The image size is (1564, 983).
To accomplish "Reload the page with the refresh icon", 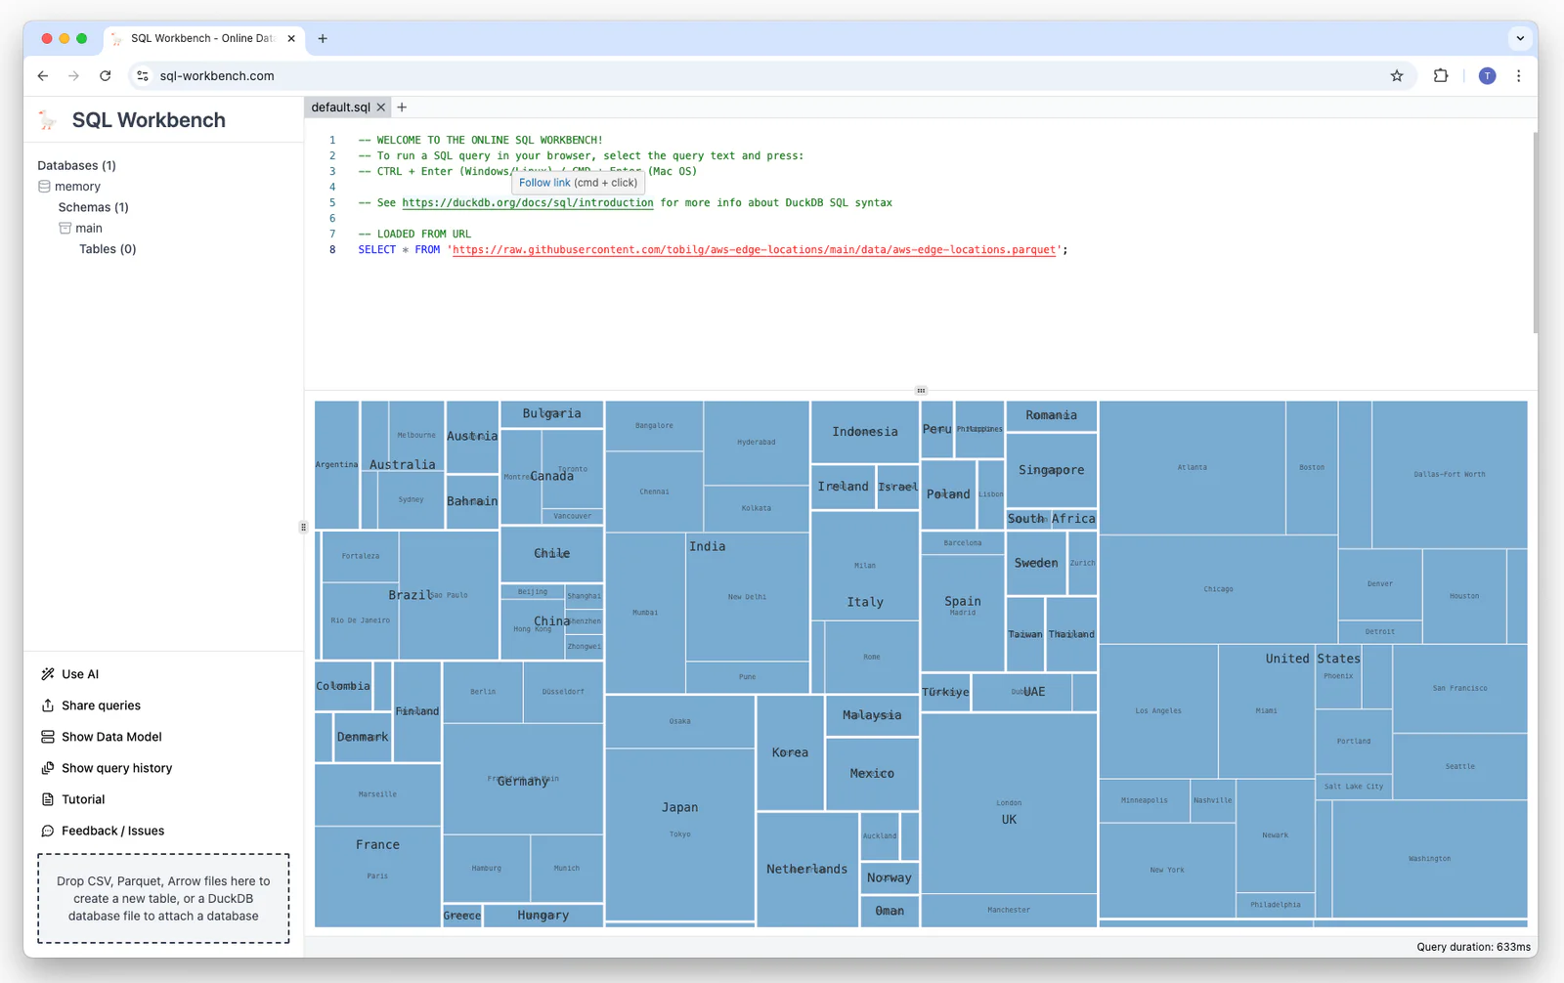I will tap(106, 75).
